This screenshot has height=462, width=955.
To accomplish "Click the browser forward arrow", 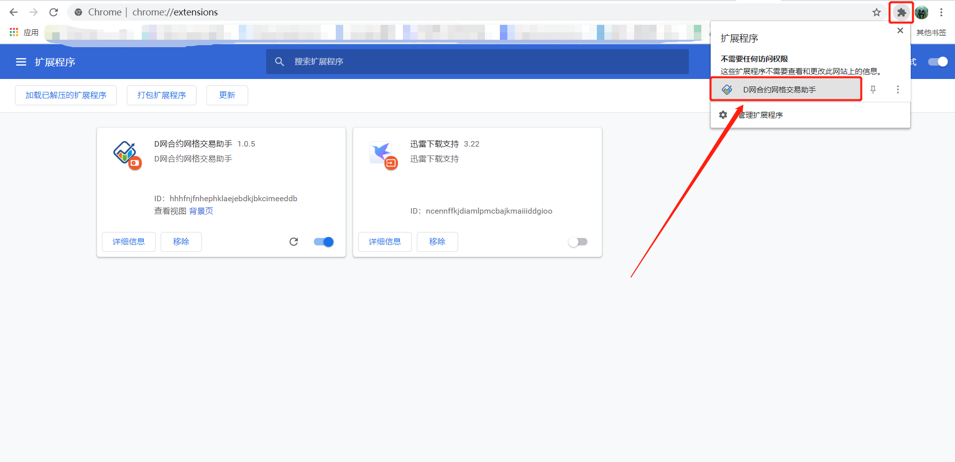I will coord(34,12).
